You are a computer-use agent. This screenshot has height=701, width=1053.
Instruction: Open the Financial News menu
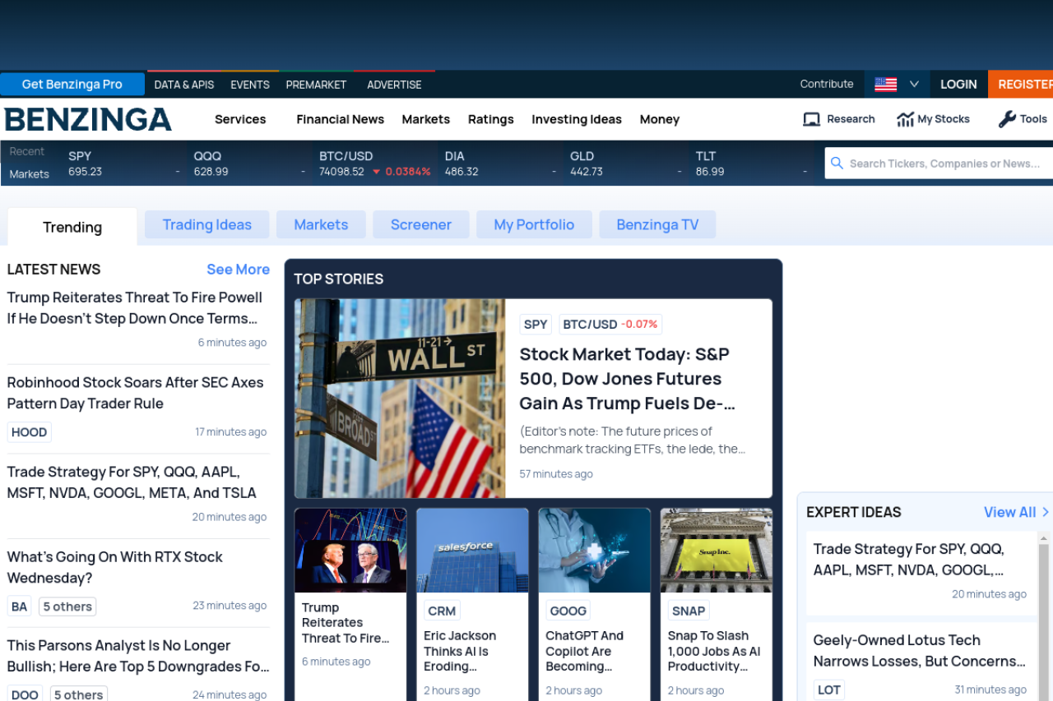pyautogui.click(x=340, y=119)
